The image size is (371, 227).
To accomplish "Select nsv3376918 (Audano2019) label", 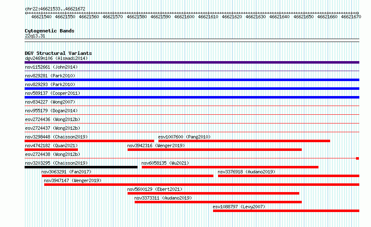I will [x=246, y=172].
